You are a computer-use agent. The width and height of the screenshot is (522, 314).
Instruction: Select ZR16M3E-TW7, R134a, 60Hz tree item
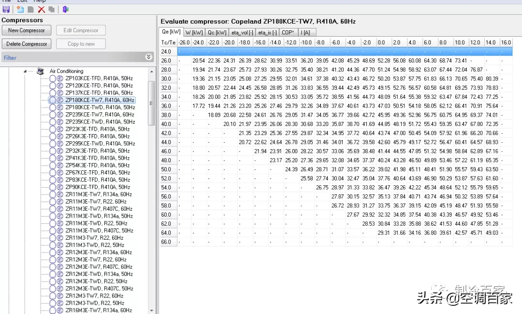click(99, 310)
